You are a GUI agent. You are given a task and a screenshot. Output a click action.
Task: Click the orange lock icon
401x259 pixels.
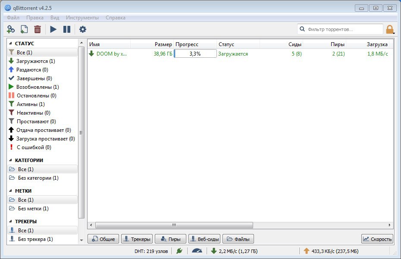point(389,29)
